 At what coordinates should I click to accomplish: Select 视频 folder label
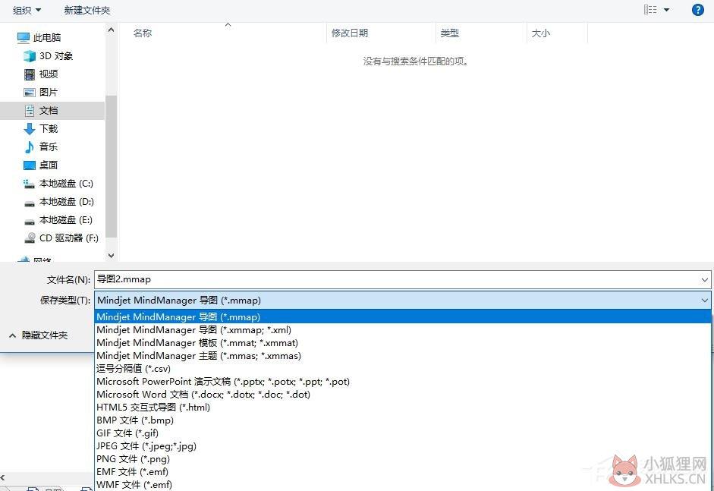pos(49,74)
